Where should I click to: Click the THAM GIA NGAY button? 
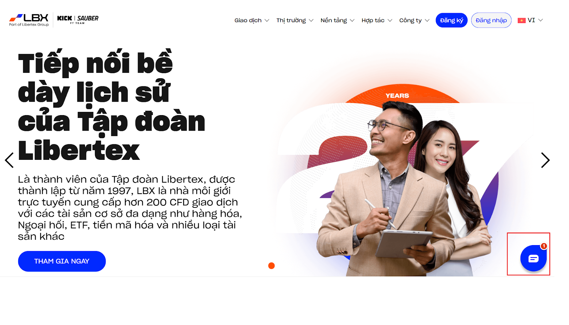click(62, 261)
